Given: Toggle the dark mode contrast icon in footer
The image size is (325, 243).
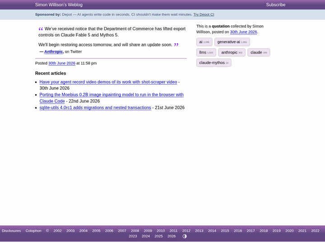Looking at the screenshot, I should [185, 236].
